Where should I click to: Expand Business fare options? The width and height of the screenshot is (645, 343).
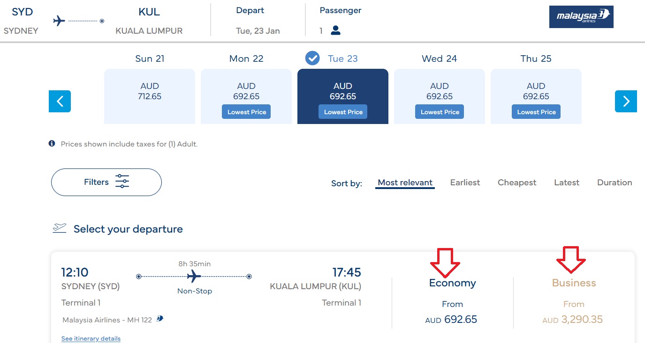coord(574,302)
